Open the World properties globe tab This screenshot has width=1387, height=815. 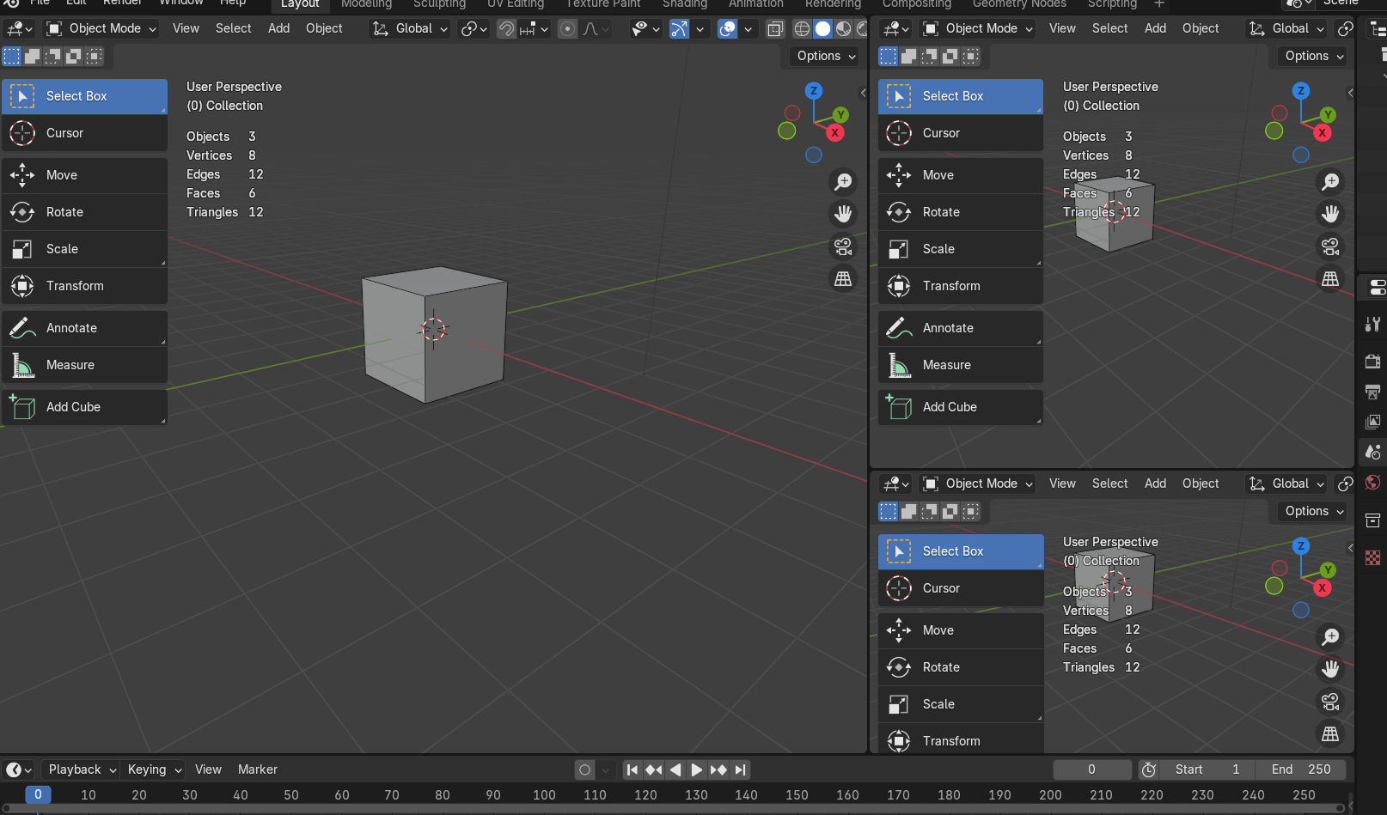(1372, 483)
